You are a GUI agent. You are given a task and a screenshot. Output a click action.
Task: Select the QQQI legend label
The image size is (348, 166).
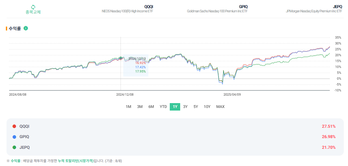point(24,126)
